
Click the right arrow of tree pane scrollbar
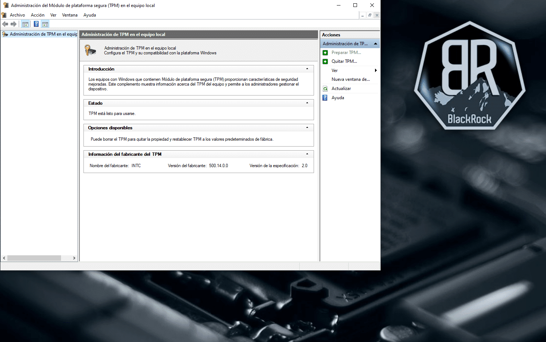click(x=74, y=258)
